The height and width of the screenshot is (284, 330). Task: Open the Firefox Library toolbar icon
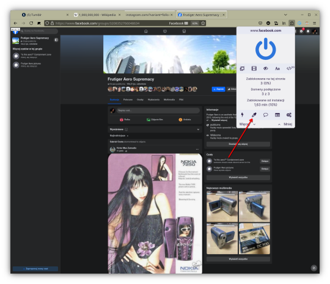(x=284, y=23)
